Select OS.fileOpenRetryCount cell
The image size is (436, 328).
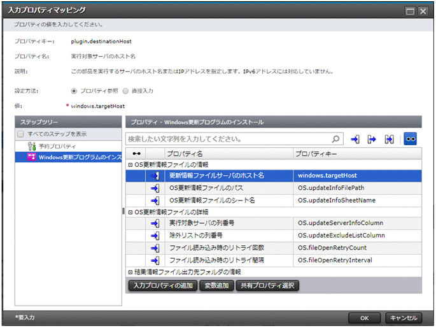pyautogui.click(x=357, y=248)
